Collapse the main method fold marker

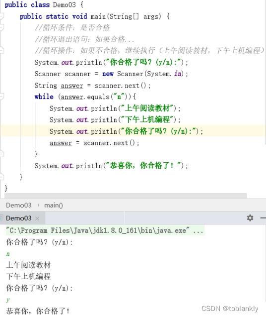click(1, 16)
